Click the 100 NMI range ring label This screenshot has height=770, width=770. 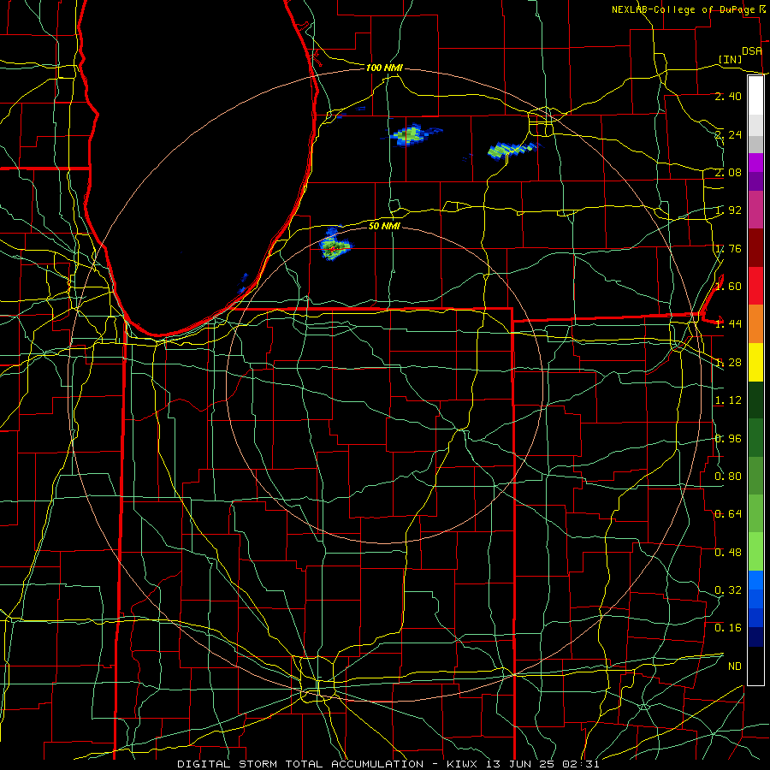pos(384,68)
